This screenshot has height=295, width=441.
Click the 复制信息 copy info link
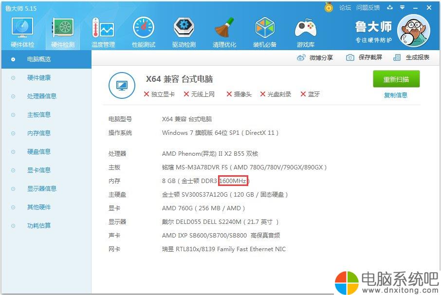395,95
